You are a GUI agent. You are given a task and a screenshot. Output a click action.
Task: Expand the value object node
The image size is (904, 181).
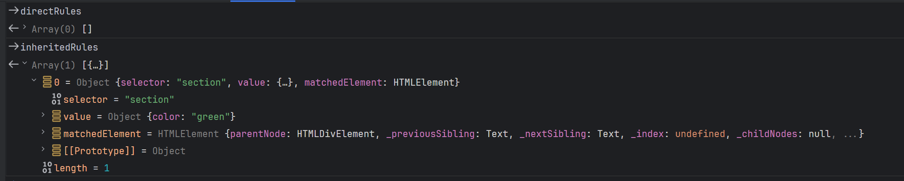43,115
